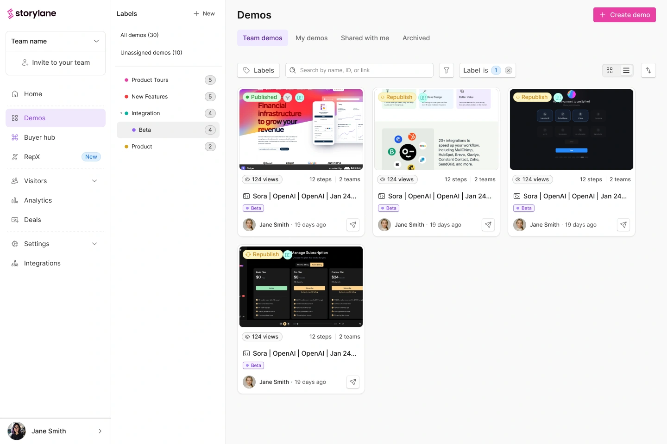Expand the Visitors menu
The image size is (667, 444).
56,181
